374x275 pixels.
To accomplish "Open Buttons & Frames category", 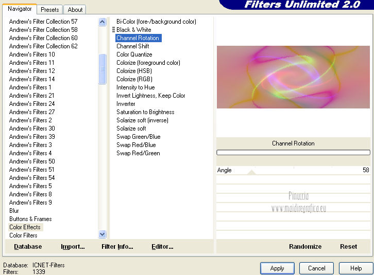I will point(30,219).
